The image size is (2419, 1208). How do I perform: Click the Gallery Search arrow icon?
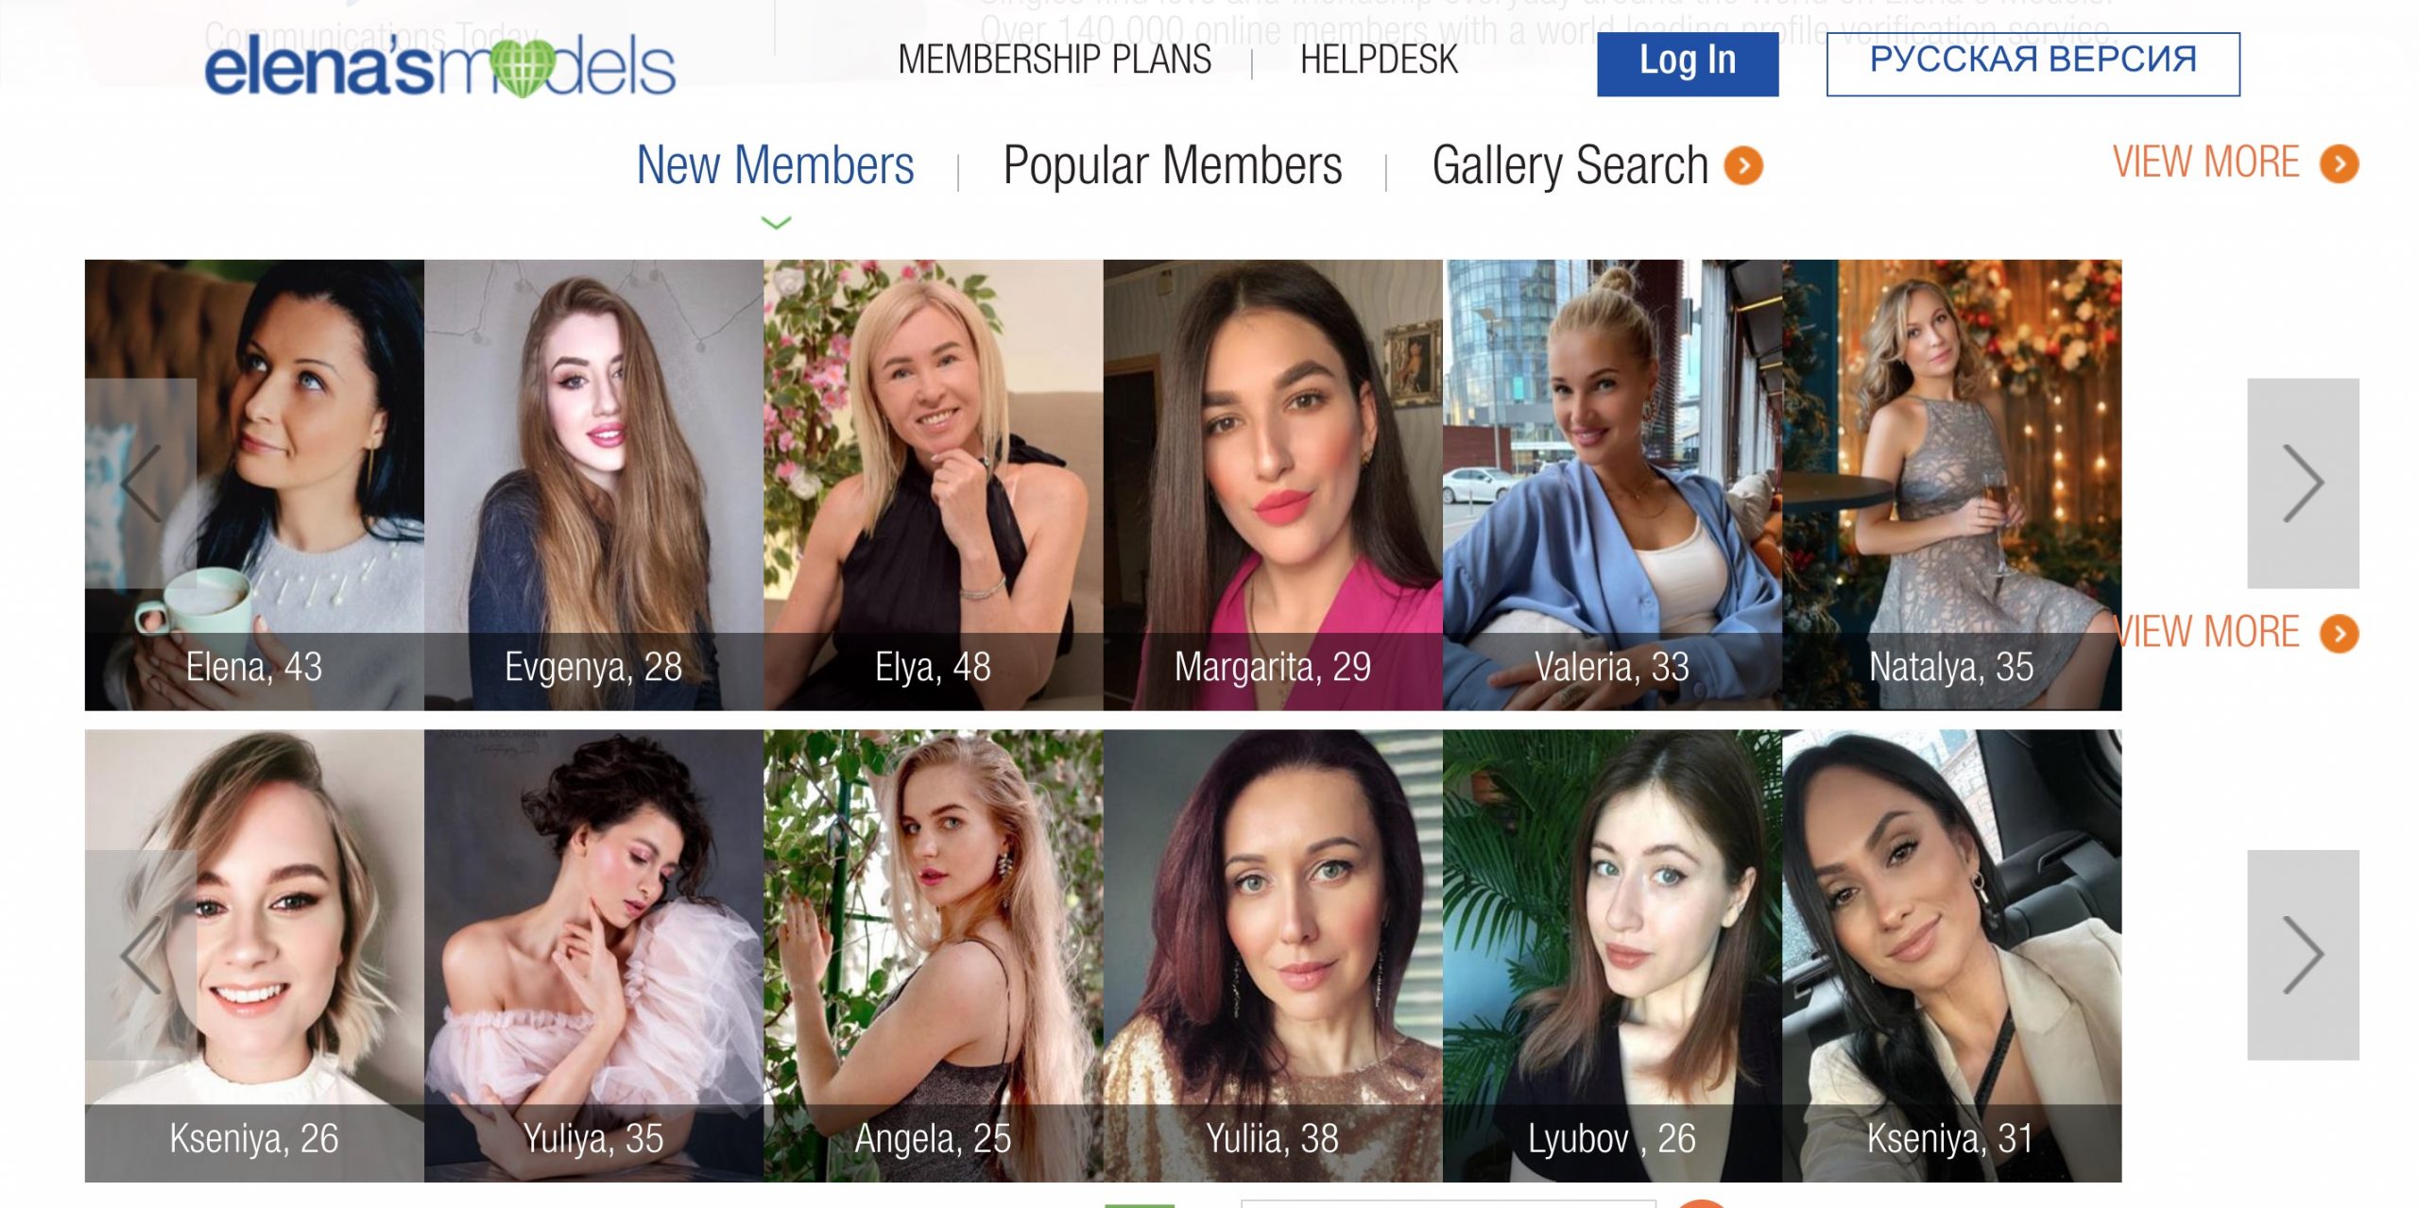coord(1746,165)
